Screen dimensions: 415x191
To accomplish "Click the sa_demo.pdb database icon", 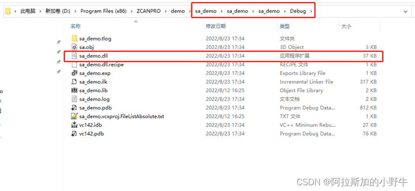I will tap(74, 108).
